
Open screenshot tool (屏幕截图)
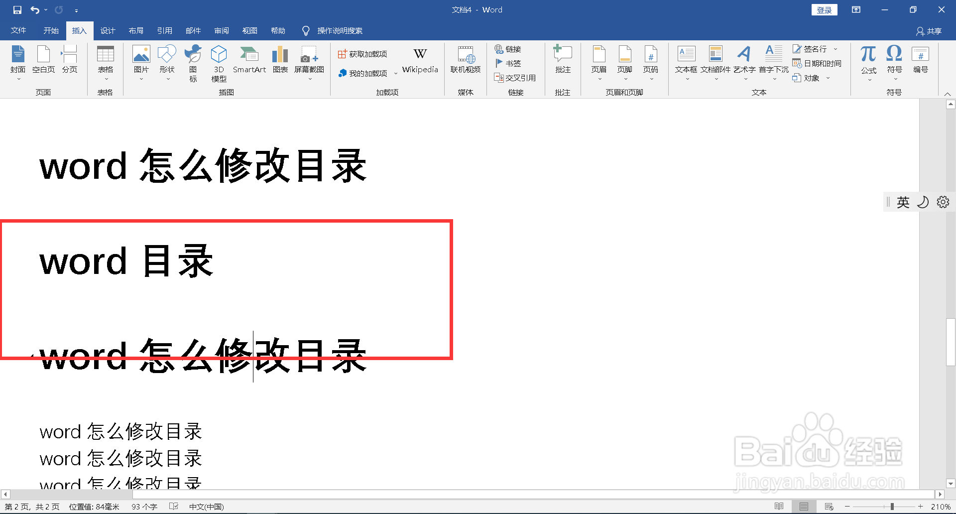tap(309, 63)
